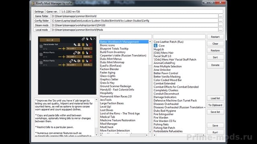257x144 pixels.
Task: Click the game version text field
Action: point(142,12)
